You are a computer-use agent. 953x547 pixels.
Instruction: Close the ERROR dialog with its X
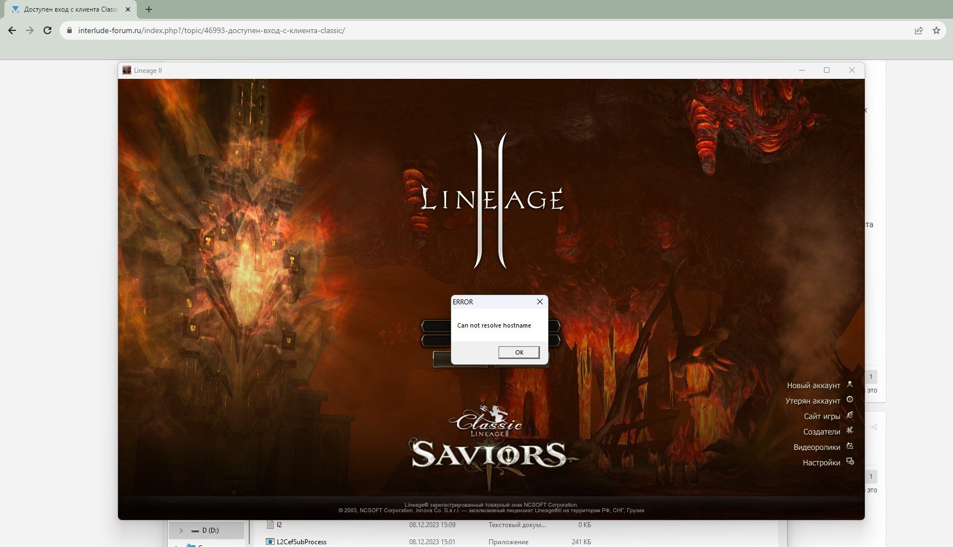540,302
